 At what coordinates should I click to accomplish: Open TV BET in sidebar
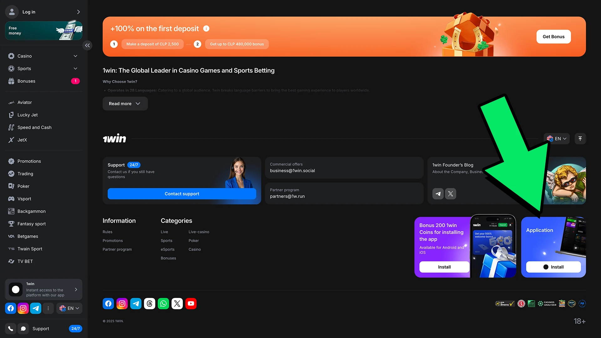coord(44,261)
